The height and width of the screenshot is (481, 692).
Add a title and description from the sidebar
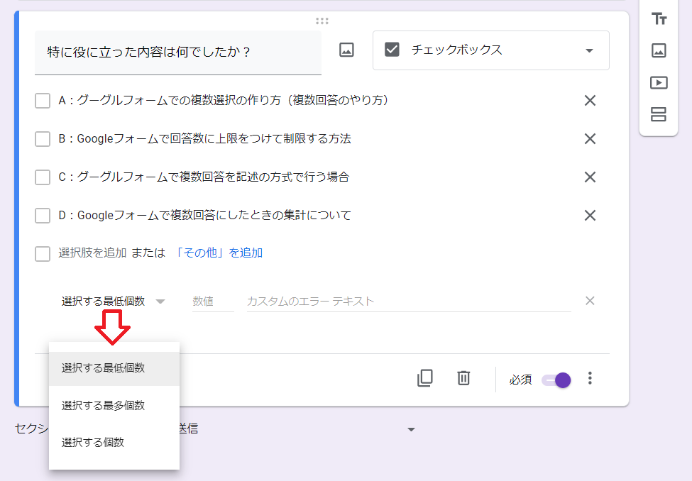pos(658,18)
